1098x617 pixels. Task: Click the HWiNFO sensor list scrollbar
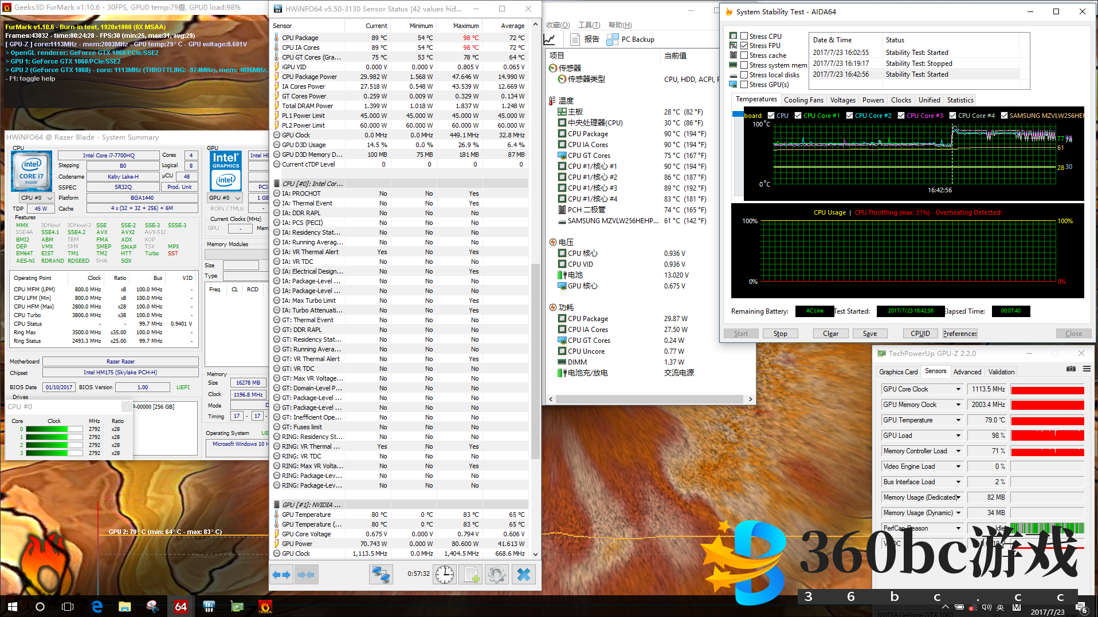pos(535,361)
